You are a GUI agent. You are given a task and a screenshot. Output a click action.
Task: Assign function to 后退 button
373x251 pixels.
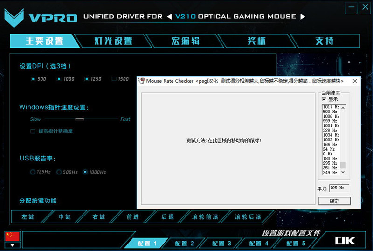tap(167, 216)
